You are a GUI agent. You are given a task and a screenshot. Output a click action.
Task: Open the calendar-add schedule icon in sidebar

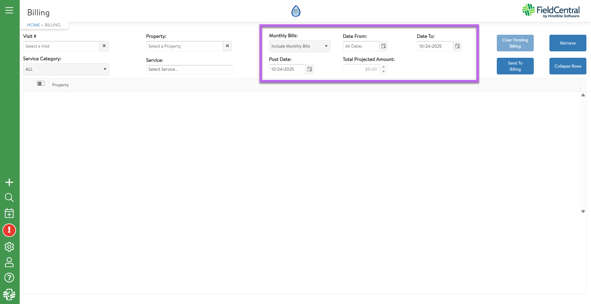9,213
